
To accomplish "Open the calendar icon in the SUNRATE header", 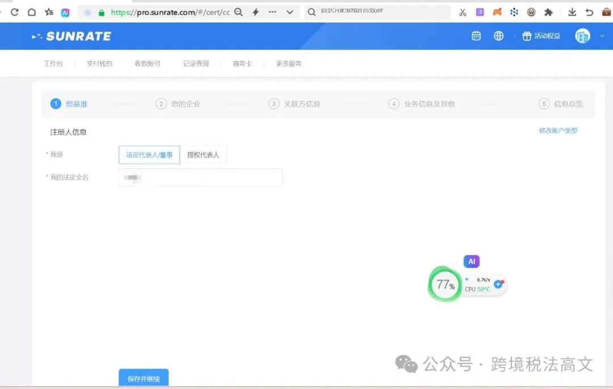I will click(476, 36).
